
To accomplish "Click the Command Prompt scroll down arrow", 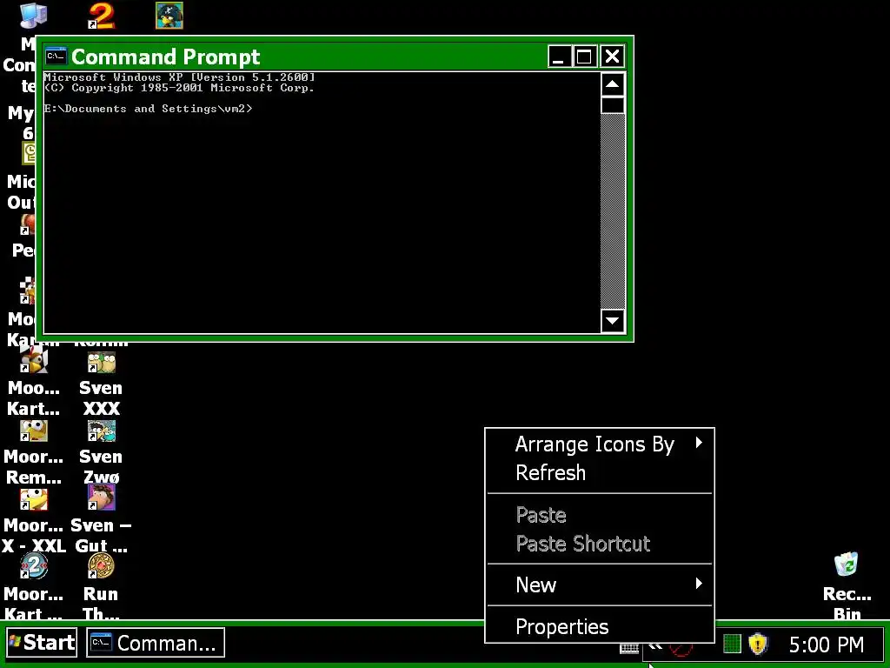I will (613, 321).
